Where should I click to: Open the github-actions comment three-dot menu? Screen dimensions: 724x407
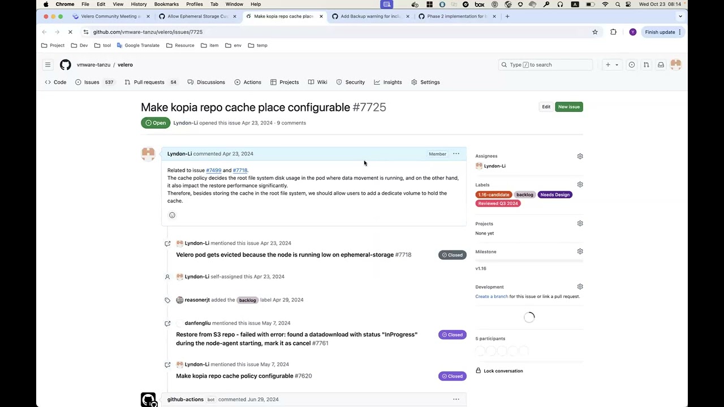[456, 400]
